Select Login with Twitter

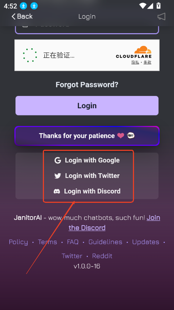[87, 176]
